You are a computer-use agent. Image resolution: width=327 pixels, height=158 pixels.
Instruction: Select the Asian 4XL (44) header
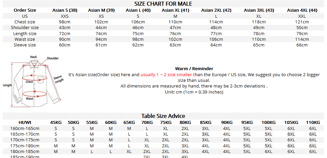point(302,10)
